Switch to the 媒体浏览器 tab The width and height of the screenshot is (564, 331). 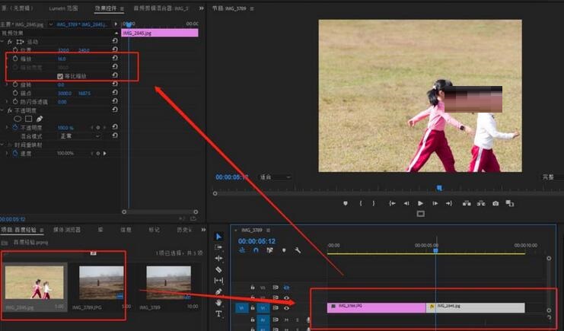67,229
